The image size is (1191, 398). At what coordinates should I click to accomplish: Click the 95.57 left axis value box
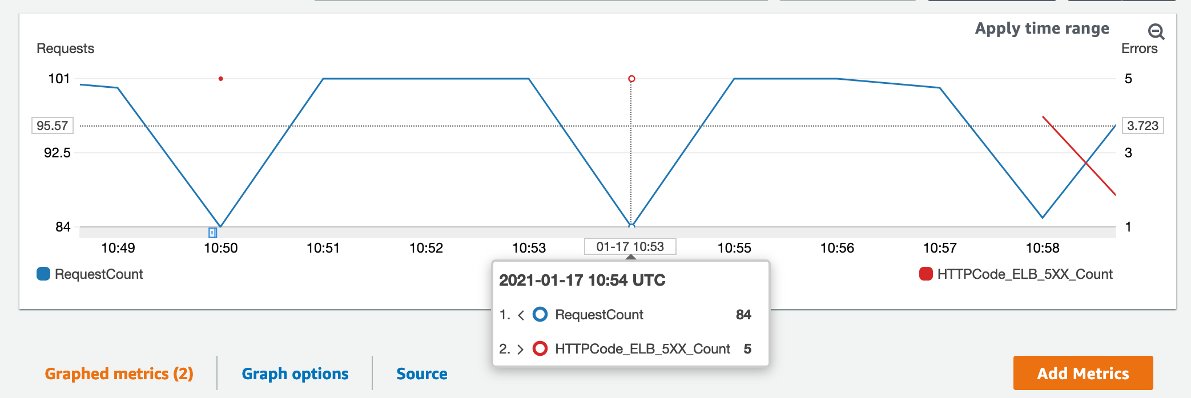pyautogui.click(x=53, y=125)
